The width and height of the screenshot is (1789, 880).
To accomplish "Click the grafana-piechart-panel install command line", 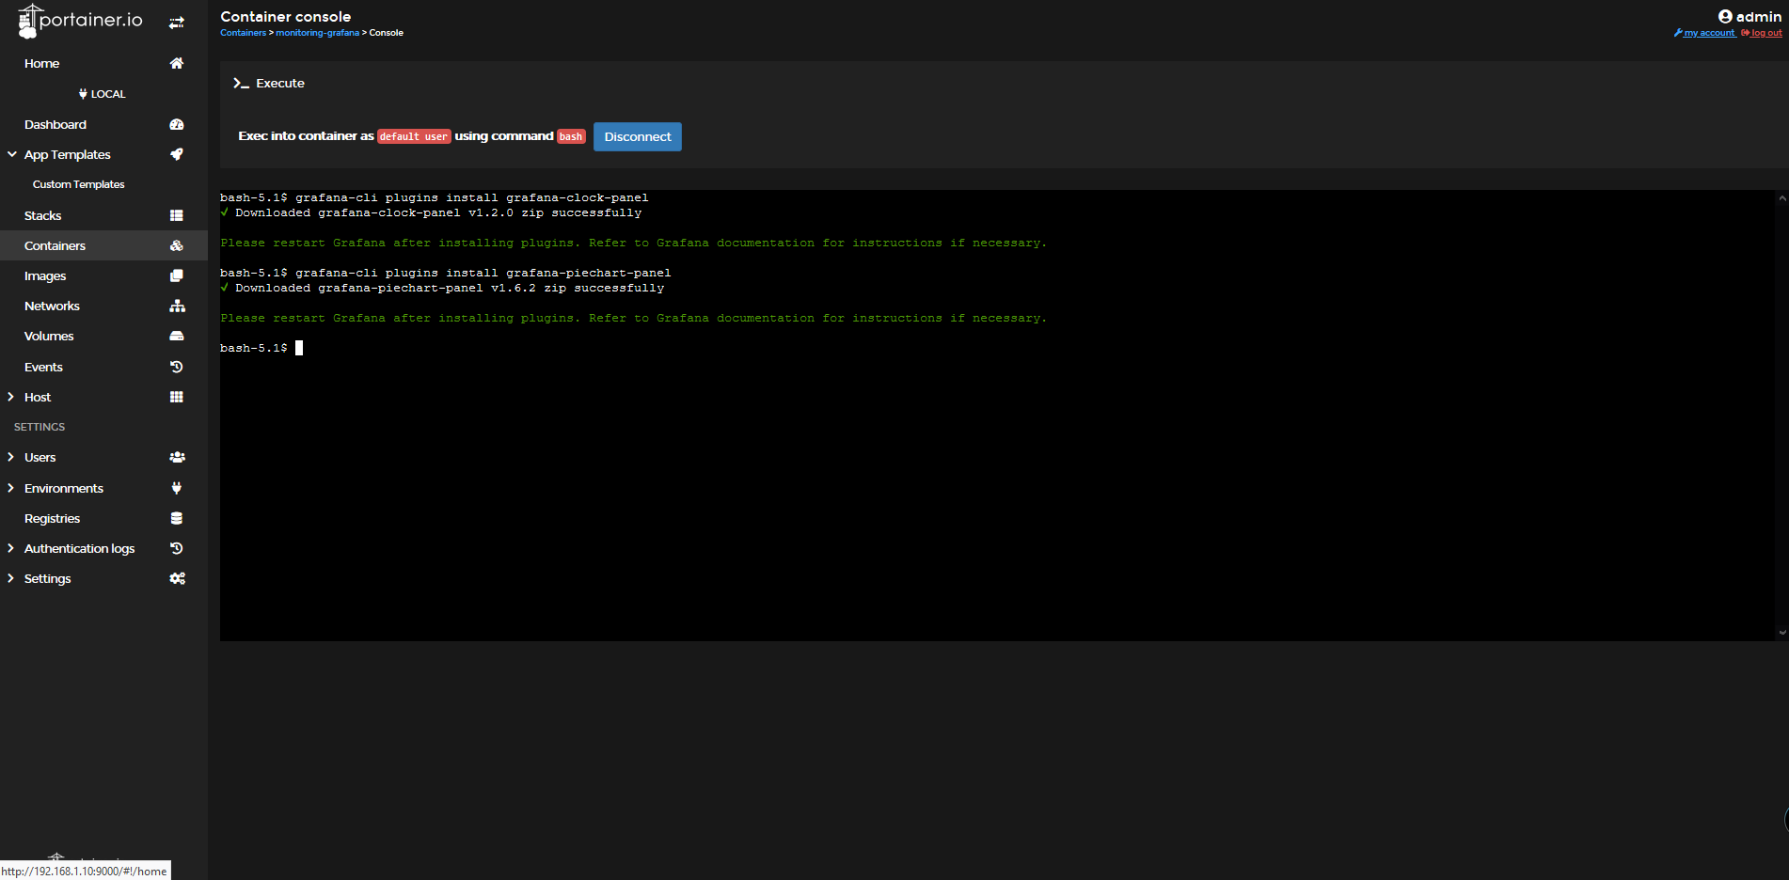I will (446, 273).
